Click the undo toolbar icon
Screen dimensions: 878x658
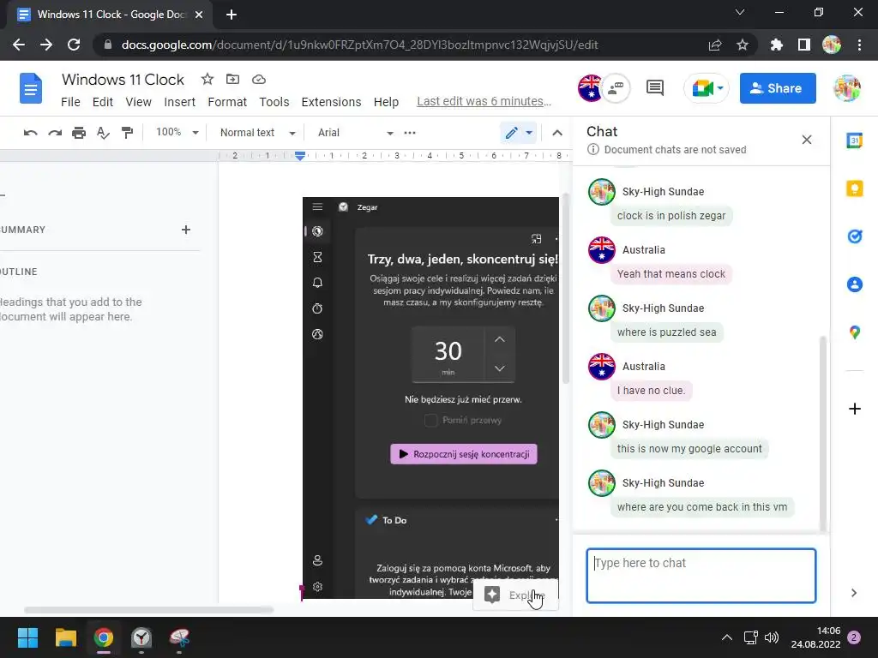click(x=30, y=133)
